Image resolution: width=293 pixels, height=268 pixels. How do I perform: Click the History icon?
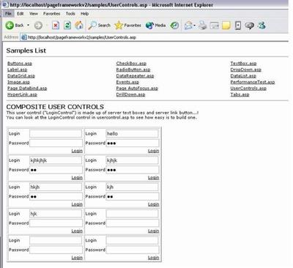point(174,25)
